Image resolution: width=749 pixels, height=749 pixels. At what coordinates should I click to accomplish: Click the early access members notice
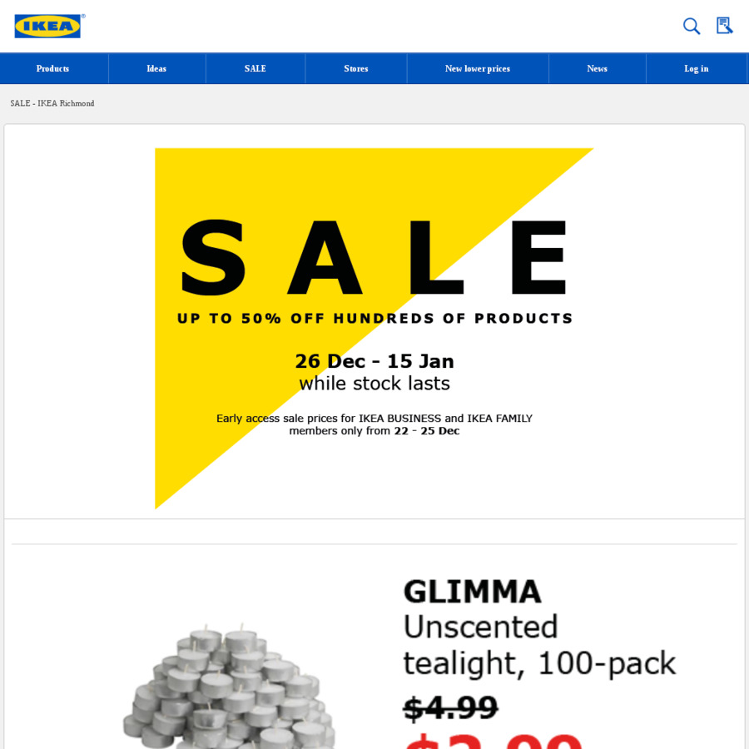(374, 424)
